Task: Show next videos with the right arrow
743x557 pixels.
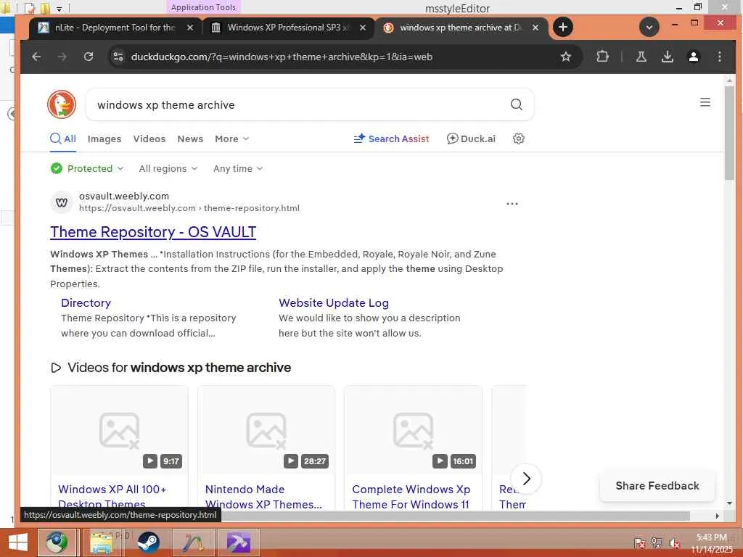Action: click(x=526, y=479)
